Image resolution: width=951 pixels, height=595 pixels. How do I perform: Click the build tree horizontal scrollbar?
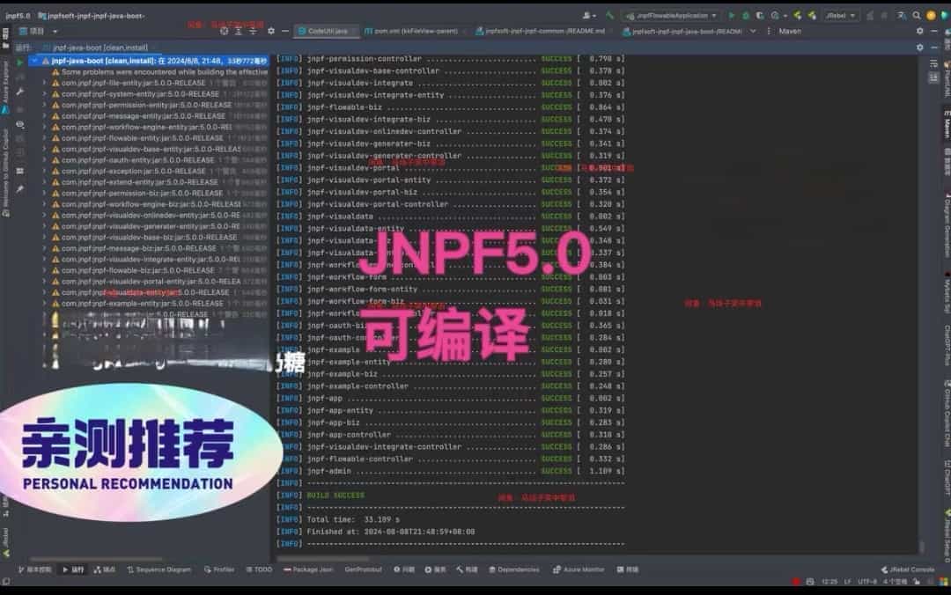[x=96, y=559]
